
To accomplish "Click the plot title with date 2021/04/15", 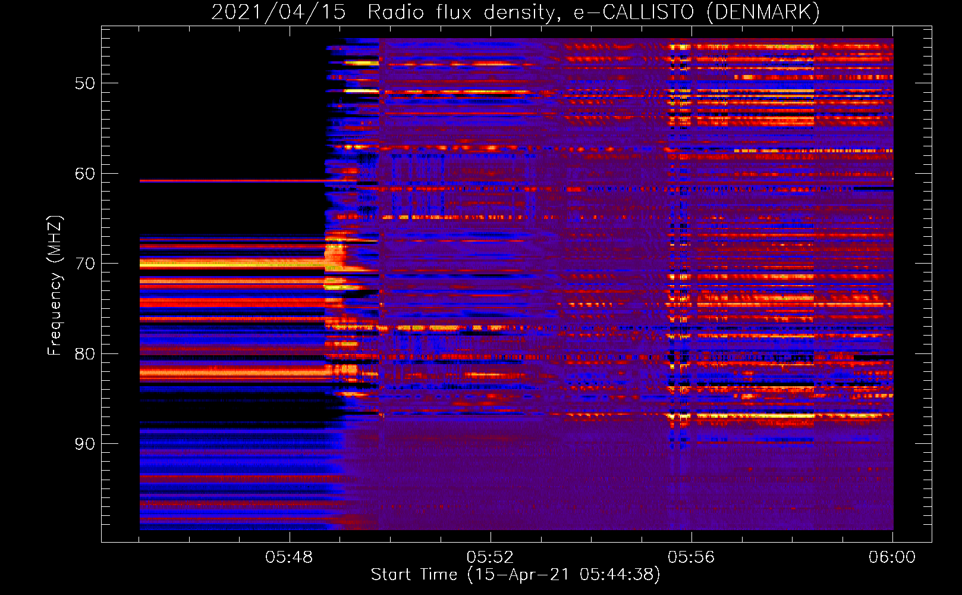I will point(515,12).
